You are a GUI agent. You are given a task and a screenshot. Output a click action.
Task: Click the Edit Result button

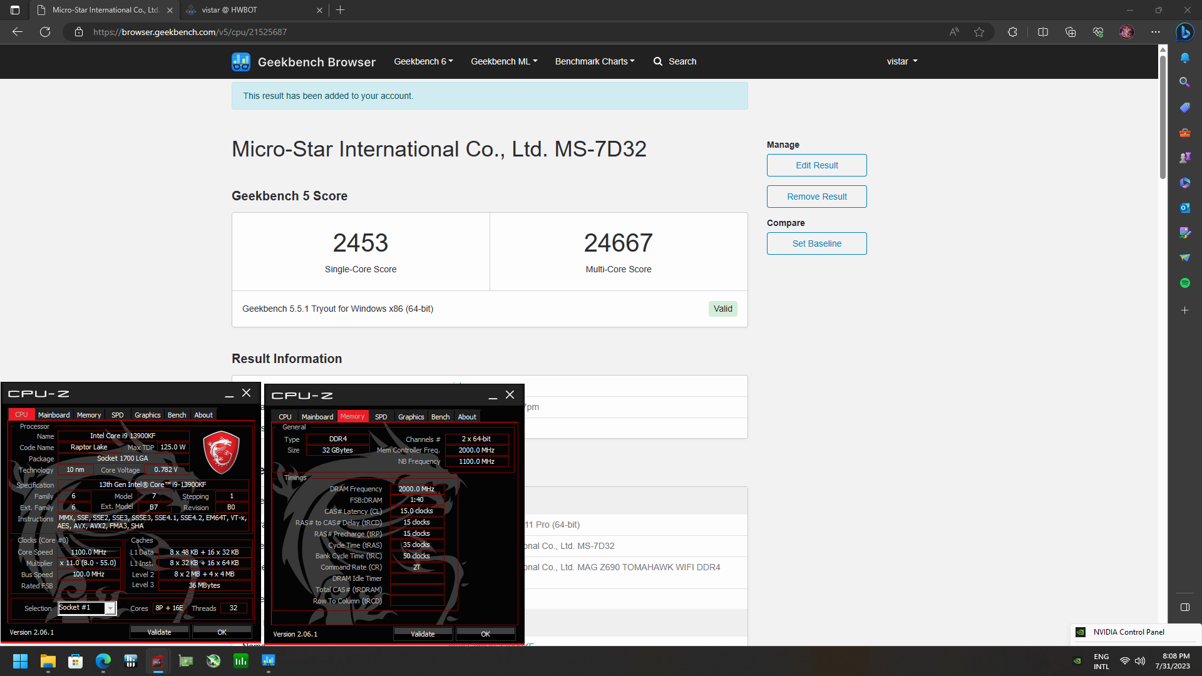(817, 165)
